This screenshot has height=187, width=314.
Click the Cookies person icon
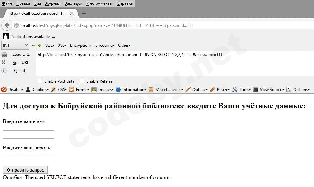28,90
